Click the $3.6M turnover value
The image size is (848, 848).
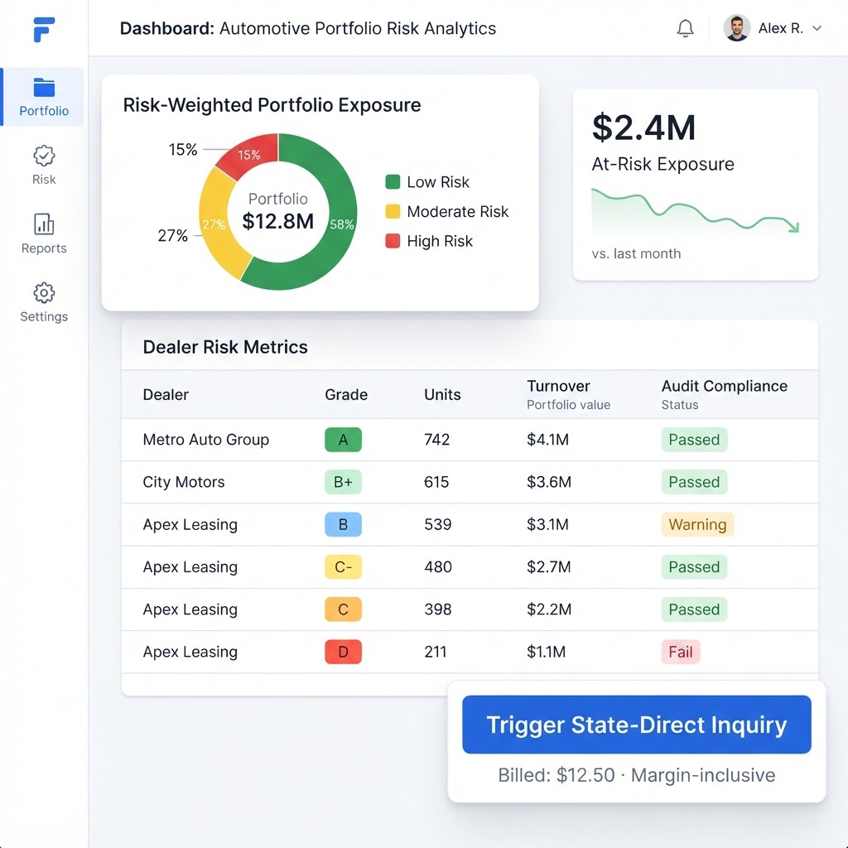click(549, 482)
